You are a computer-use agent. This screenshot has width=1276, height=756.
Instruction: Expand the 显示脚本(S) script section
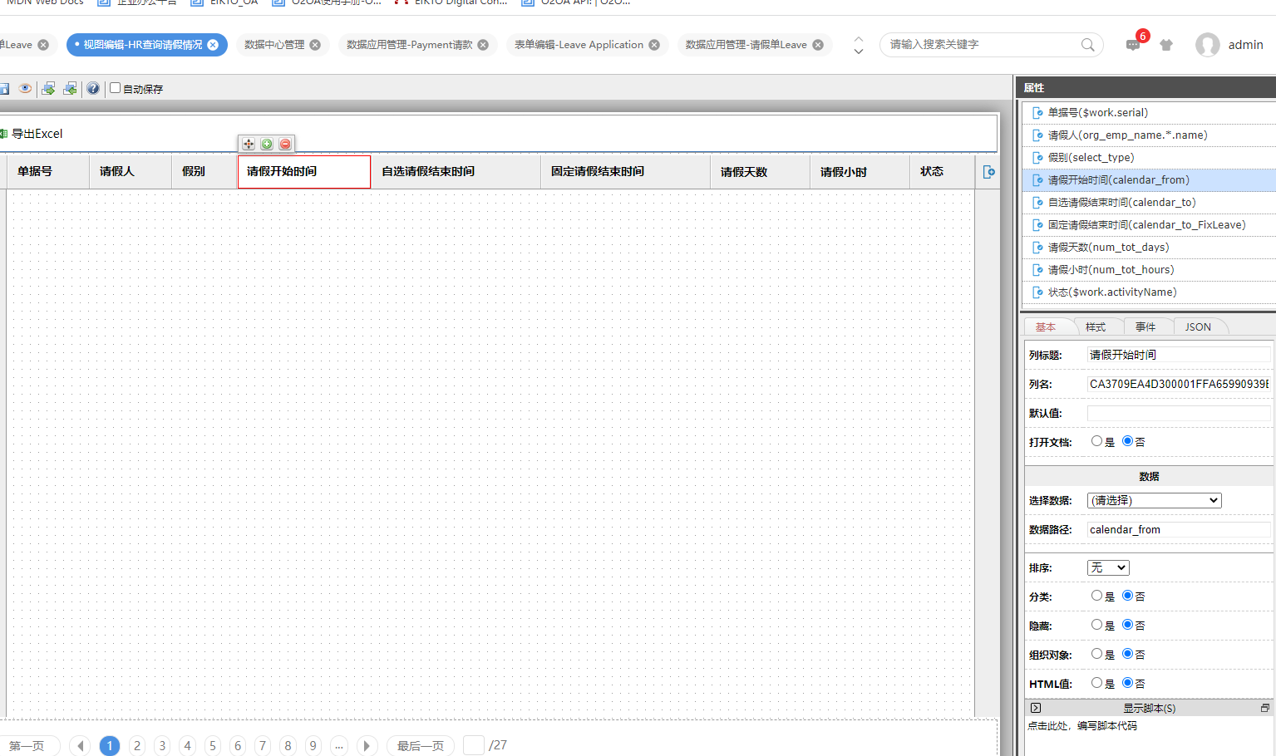click(1149, 708)
